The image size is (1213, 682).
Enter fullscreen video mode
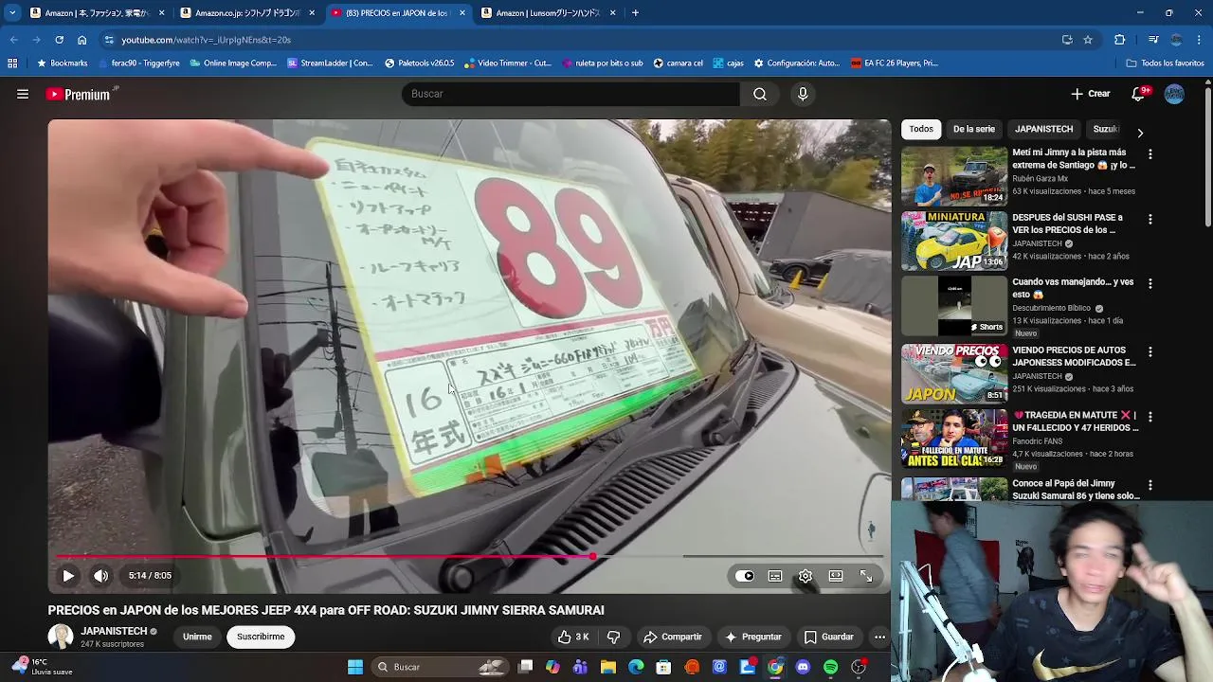[866, 576]
